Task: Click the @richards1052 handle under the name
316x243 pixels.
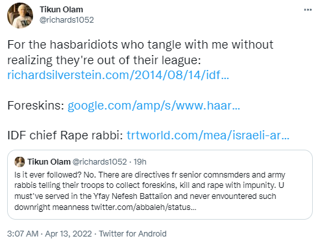Action: pyautogui.click(x=67, y=20)
